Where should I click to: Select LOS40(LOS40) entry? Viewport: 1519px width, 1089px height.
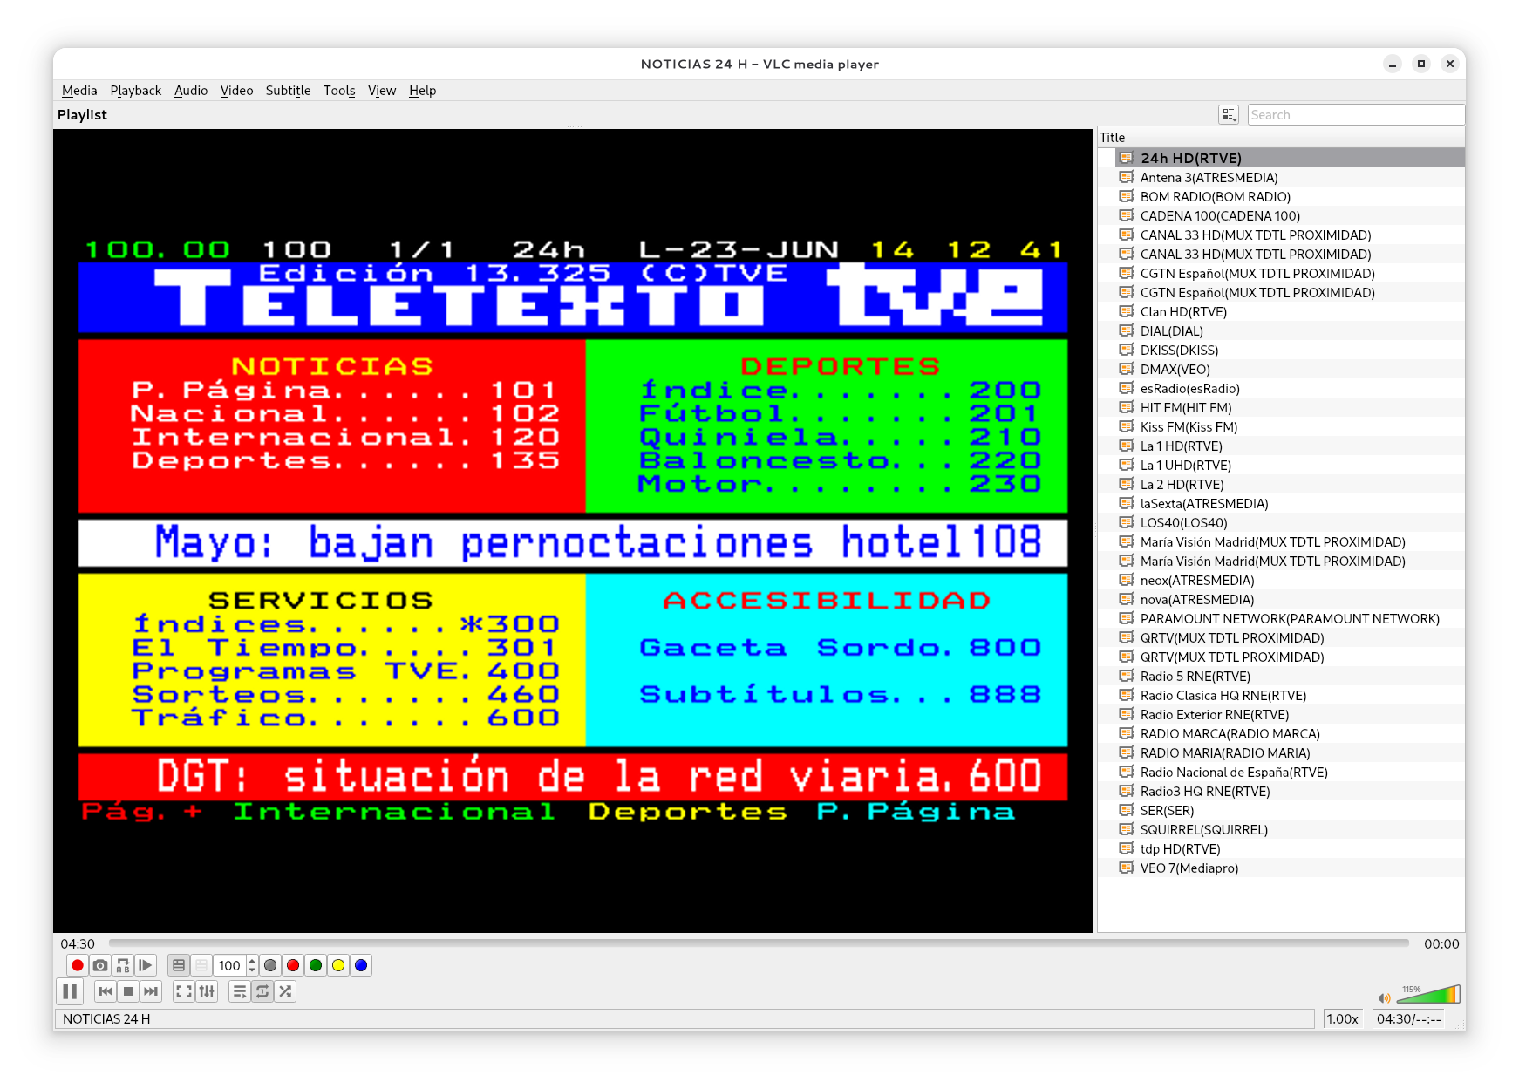click(1291, 522)
